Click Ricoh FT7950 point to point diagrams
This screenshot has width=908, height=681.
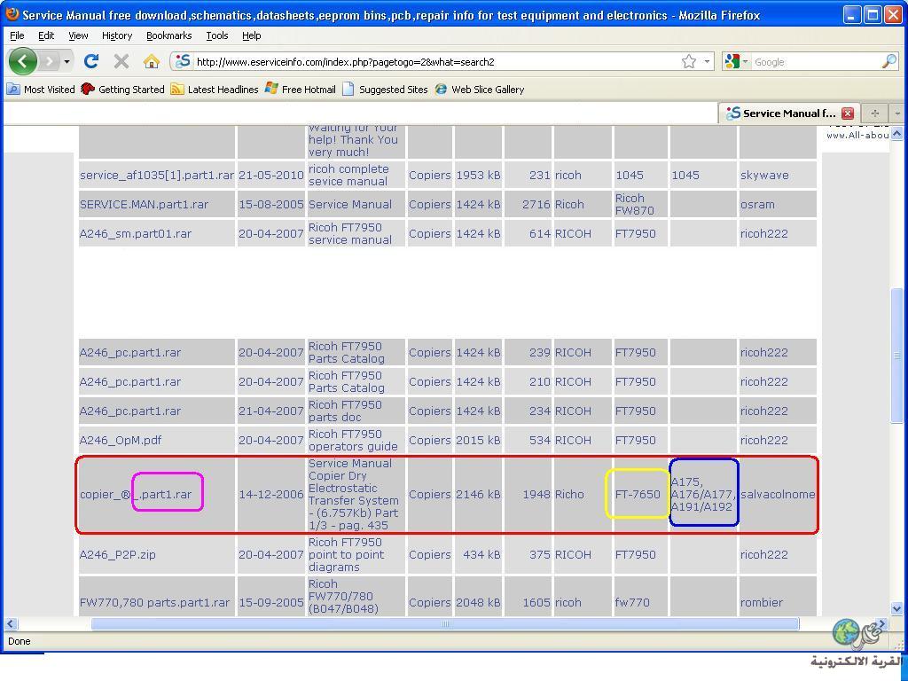(x=346, y=555)
